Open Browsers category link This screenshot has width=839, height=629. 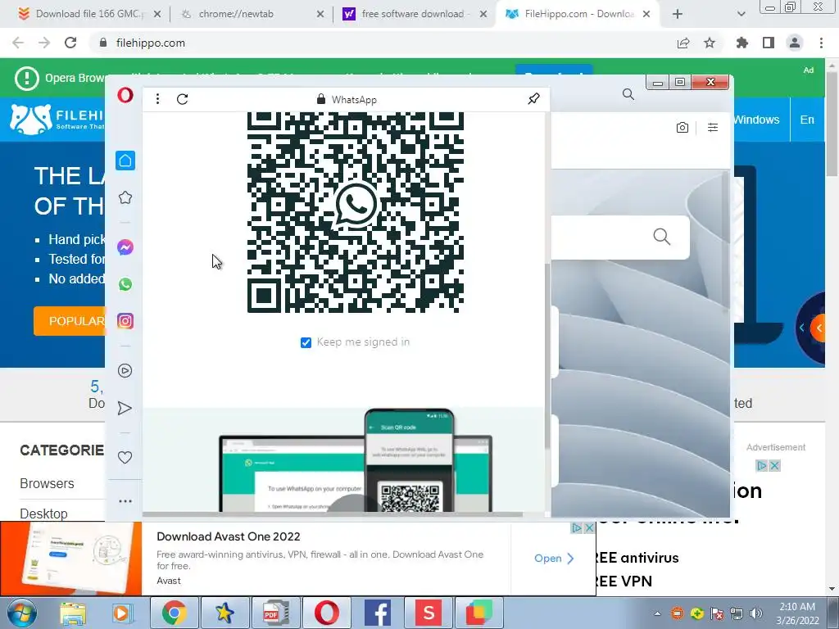(x=47, y=483)
